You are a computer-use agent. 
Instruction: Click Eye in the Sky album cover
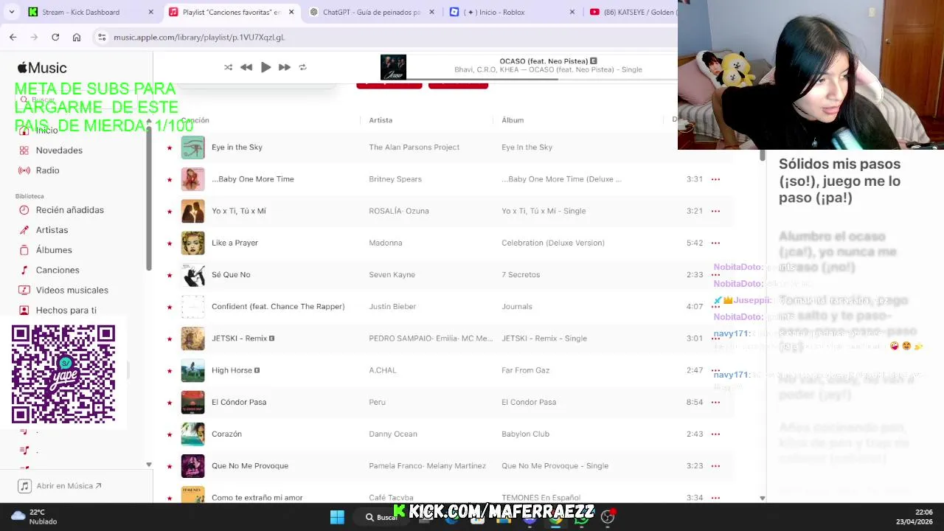[193, 147]
